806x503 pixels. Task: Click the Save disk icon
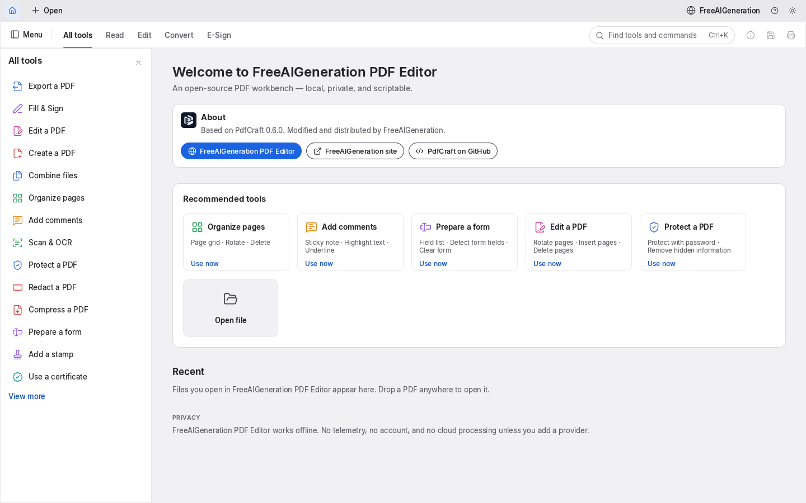click(x=771, y=35)
